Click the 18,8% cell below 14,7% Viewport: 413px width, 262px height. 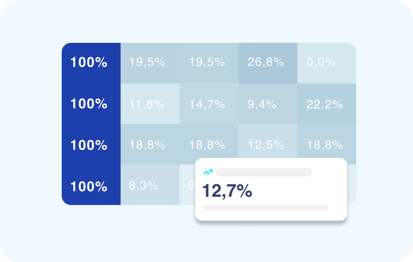coord(207,145)
